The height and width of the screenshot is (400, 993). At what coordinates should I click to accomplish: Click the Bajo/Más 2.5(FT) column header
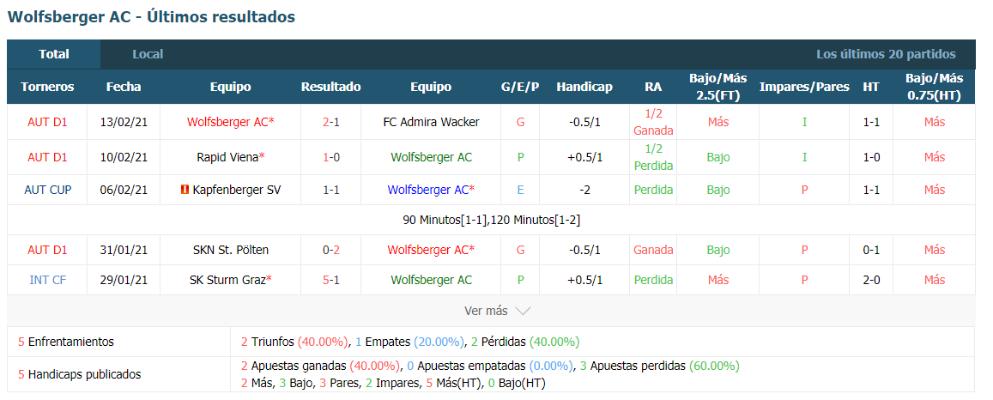coord(718,87)
